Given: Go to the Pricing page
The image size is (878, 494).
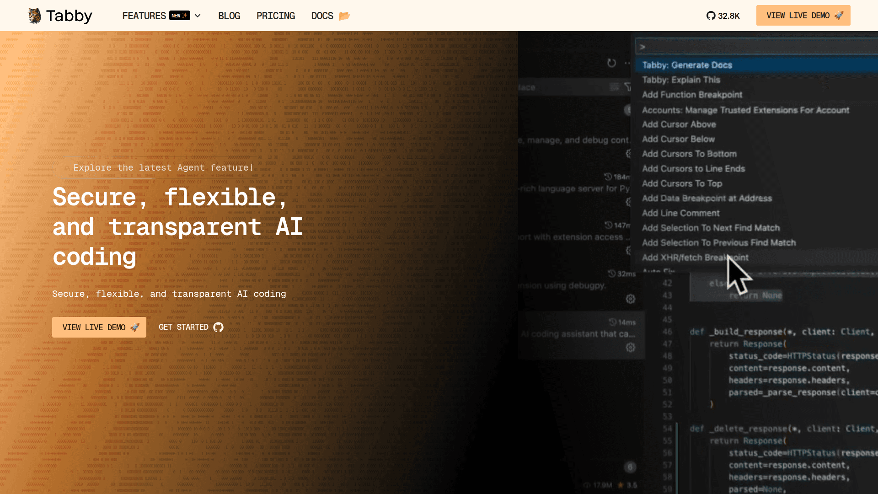Looking at the screenshot, I should coord(276,16).
